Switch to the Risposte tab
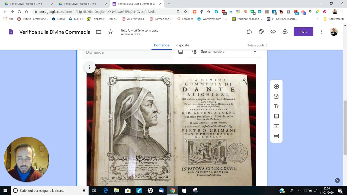 [182, 45]
